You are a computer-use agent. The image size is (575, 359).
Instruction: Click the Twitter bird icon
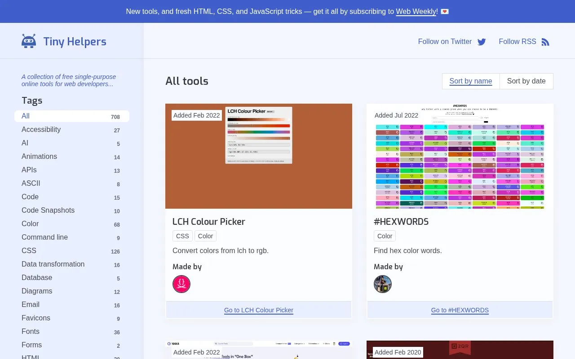[x=482, y=42]
